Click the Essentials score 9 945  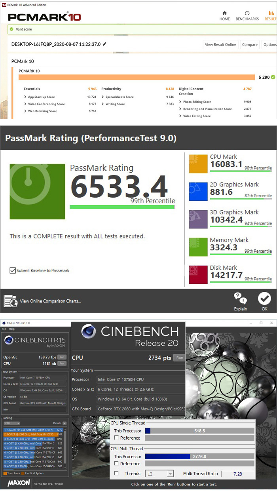pos(92,89)
